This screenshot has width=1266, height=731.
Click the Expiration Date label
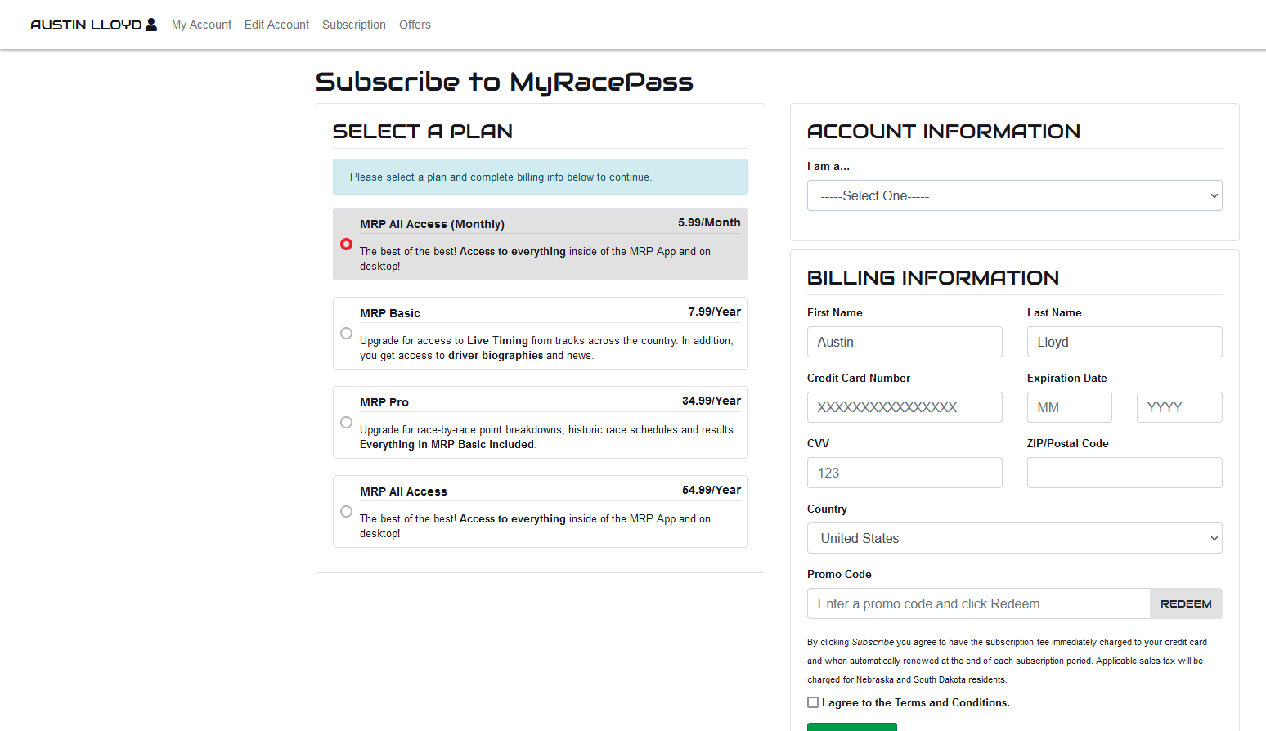point(1067,378)
